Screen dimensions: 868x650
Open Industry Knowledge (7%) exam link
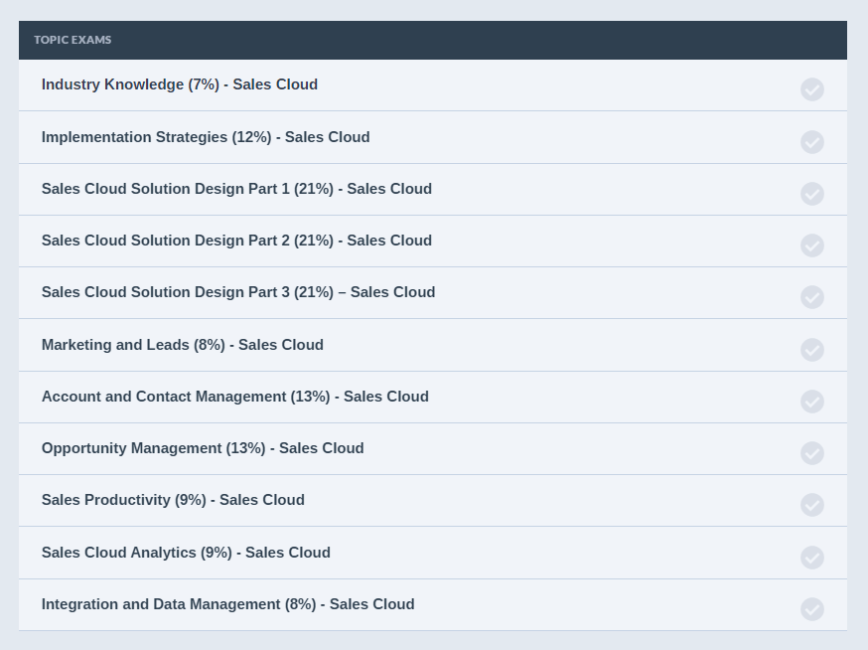tap(180, 84)
